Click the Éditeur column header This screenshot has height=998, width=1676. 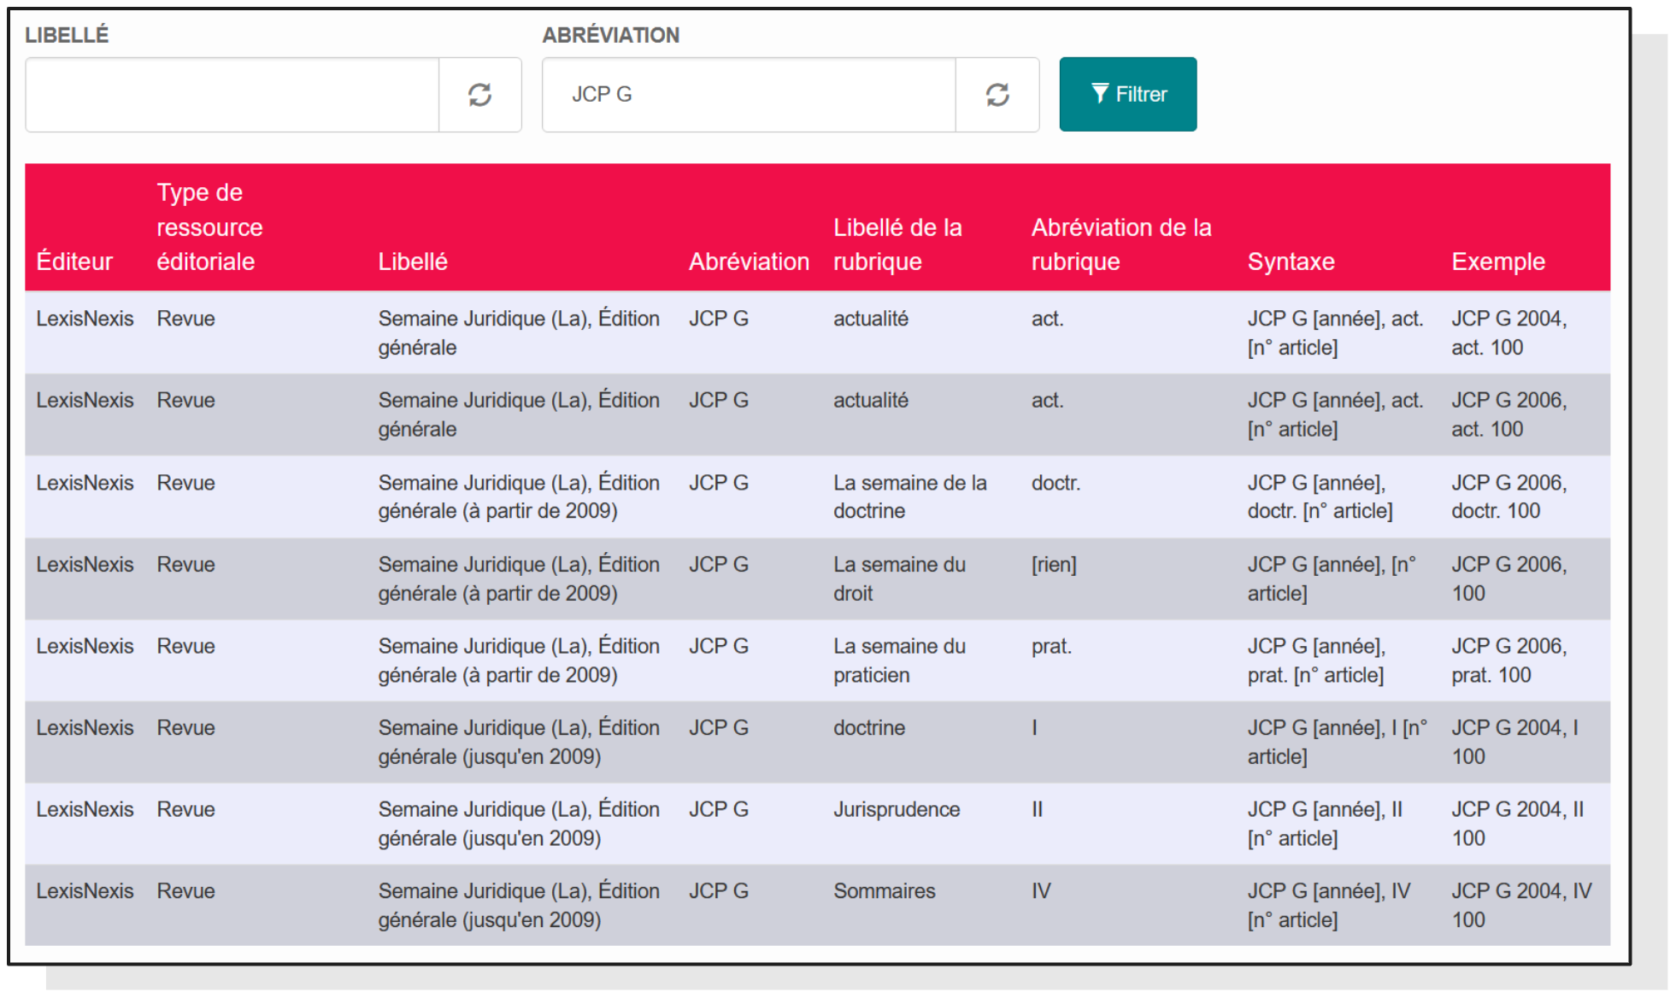coord(75,261)
